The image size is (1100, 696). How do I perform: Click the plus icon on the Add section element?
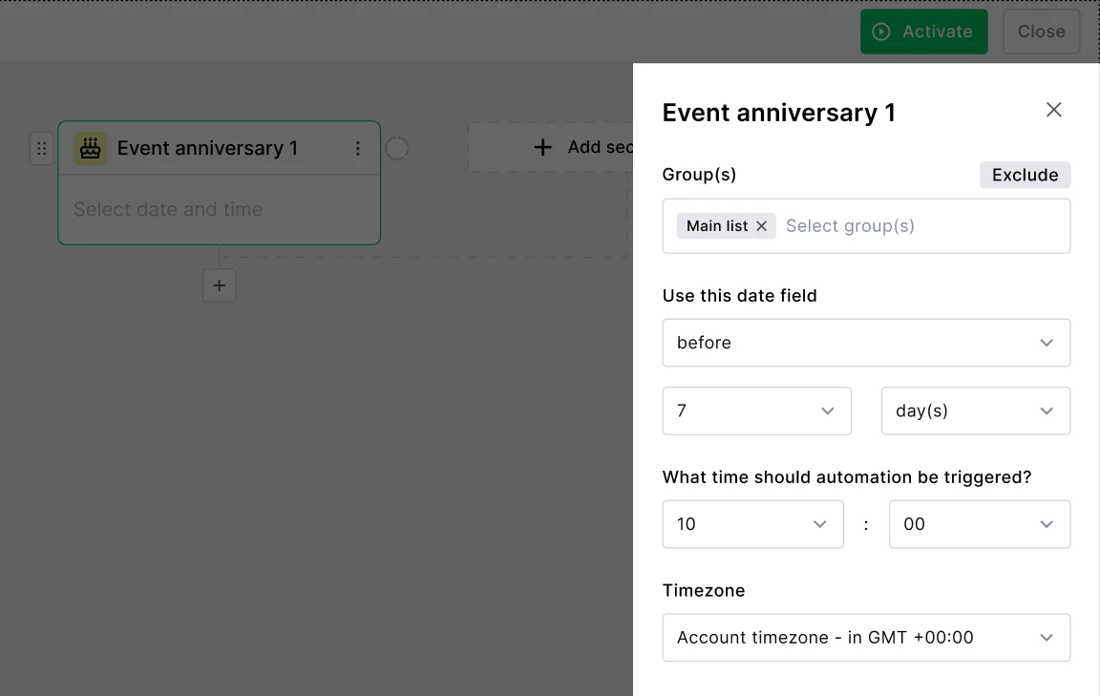(542, 147)
